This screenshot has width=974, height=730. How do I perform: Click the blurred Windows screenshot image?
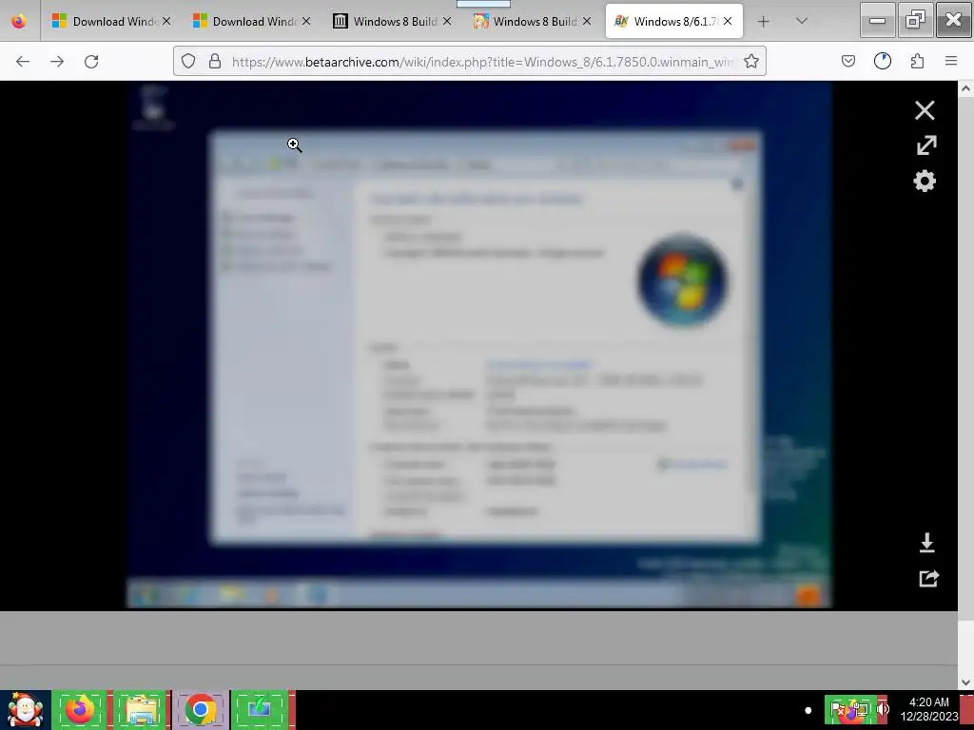[479, 344]
